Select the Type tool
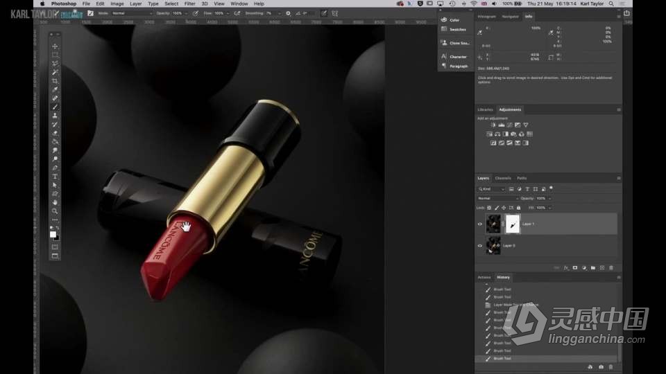This screenshot has height=374, width=666. (55, 177)
